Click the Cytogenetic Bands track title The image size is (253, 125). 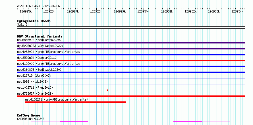coord(34,21)
